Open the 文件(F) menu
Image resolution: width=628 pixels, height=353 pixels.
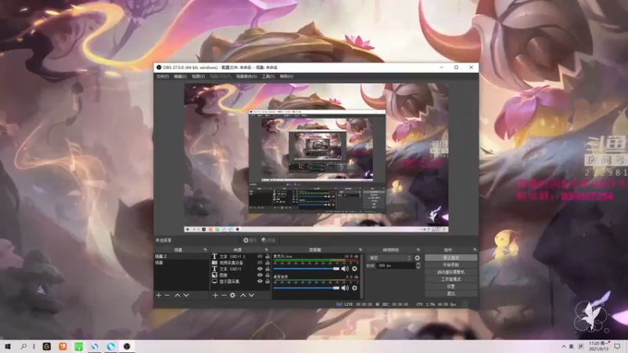[162, 76]
